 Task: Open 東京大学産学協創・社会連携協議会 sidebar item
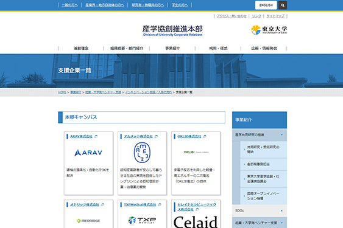263,179
